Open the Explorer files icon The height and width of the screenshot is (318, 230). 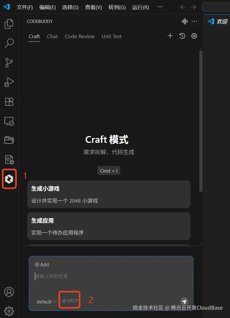(x=9, y=24)
